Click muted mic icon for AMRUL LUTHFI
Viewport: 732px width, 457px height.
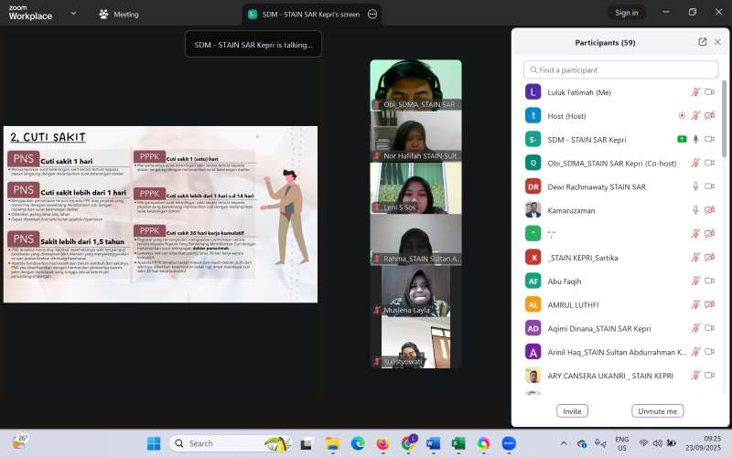coord(695,304)
